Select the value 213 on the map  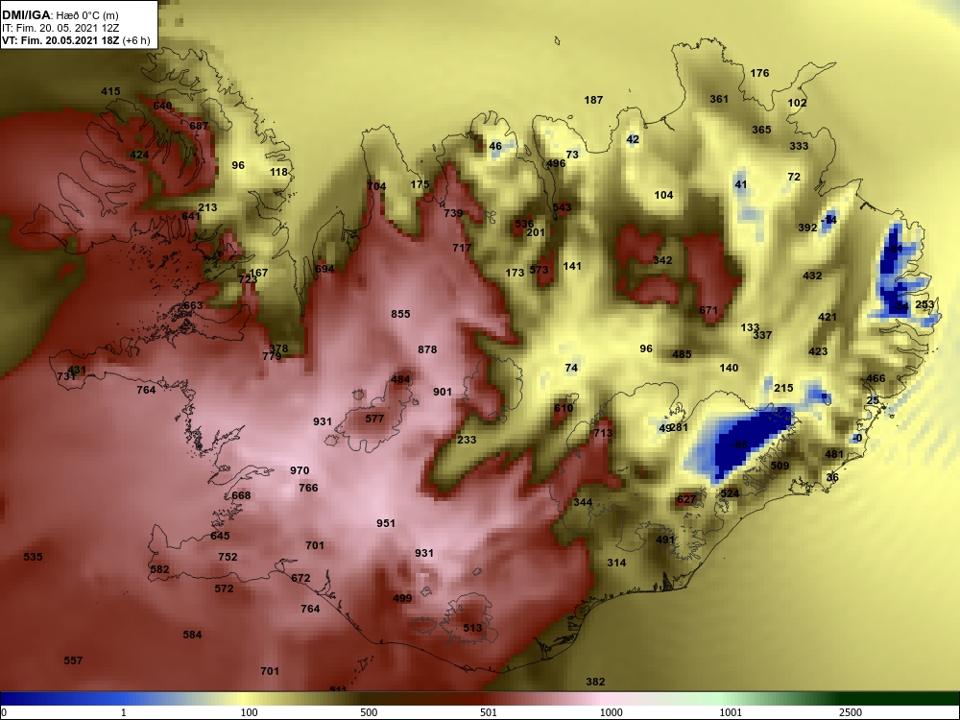coord(207,207)
